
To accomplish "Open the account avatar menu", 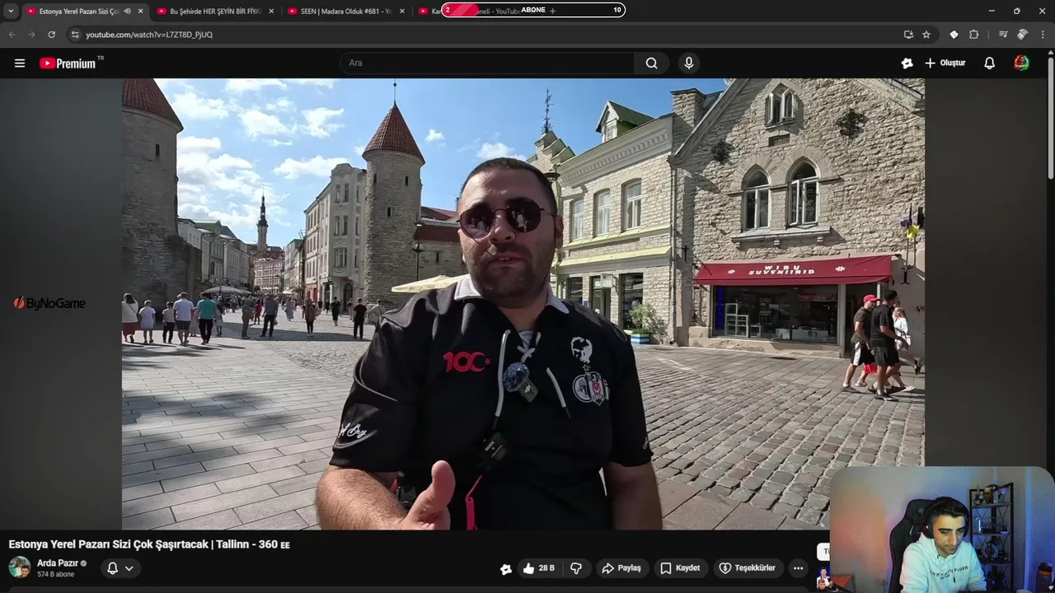I will 1021,63.
